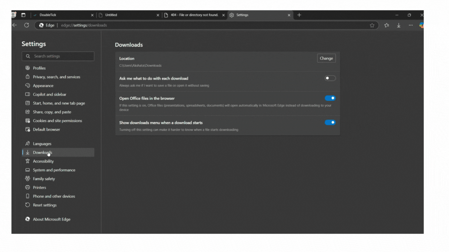
Task: Star this page as favorite
Action: pyautogui.click(x=372, y=25)
